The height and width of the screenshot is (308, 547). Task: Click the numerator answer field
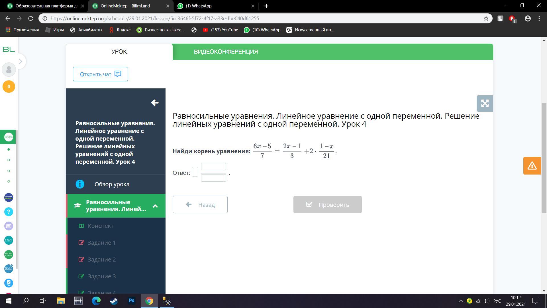pos(213,167)
